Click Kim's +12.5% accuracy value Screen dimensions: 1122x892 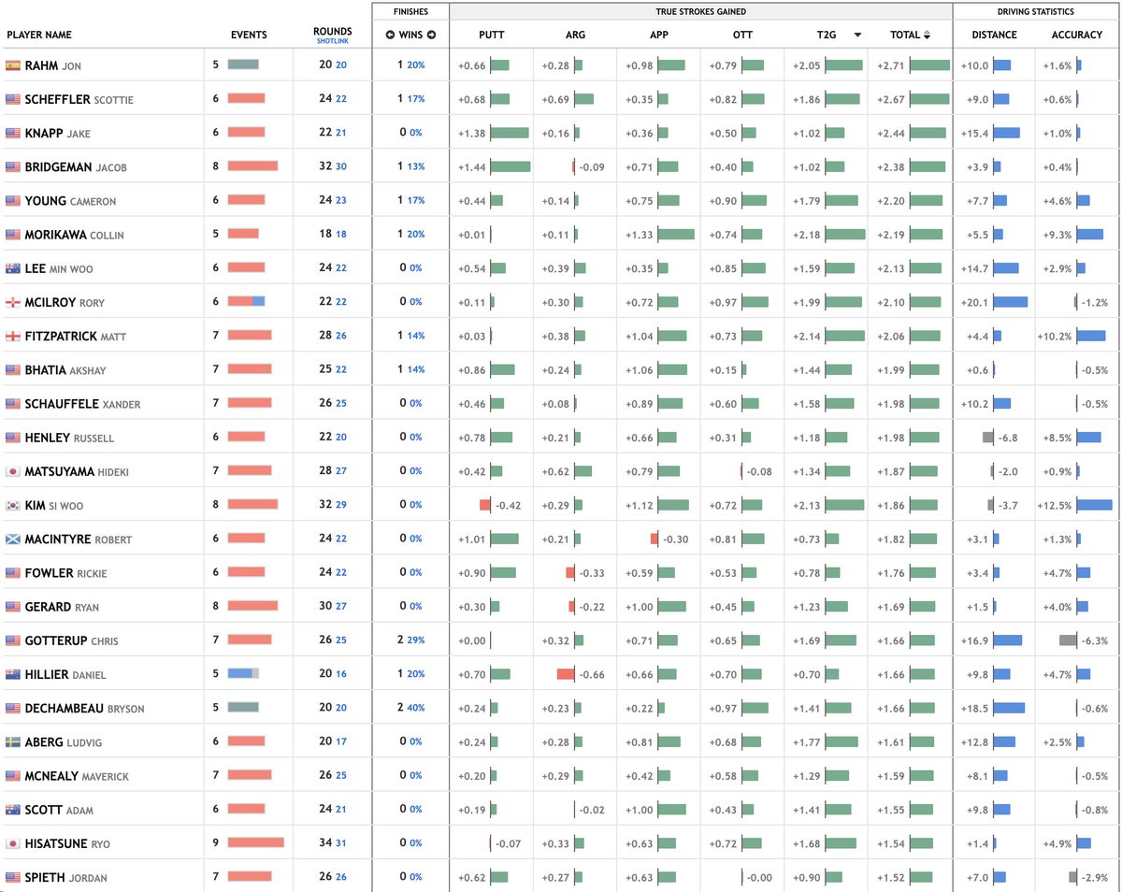coord(1056,505)
